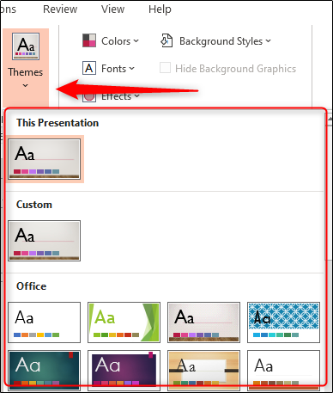Click the Effects circle icon
The width and height of the screenshot is (333, 393).
89,97
